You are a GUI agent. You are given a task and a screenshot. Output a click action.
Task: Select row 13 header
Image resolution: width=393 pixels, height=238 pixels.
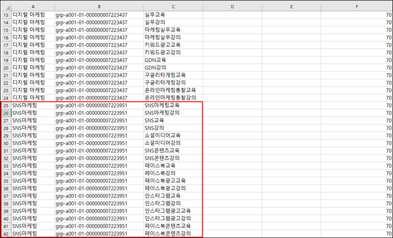tap(6, 15)
